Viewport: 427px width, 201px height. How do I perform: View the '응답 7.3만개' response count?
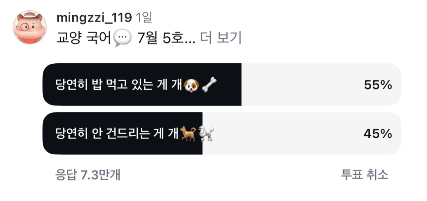point(88,175)
